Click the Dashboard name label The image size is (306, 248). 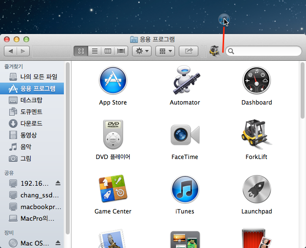(257, 103)
